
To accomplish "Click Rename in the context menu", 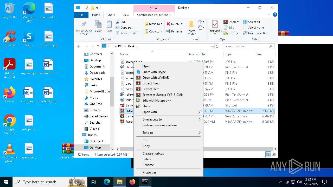I will tap(148, 165).
